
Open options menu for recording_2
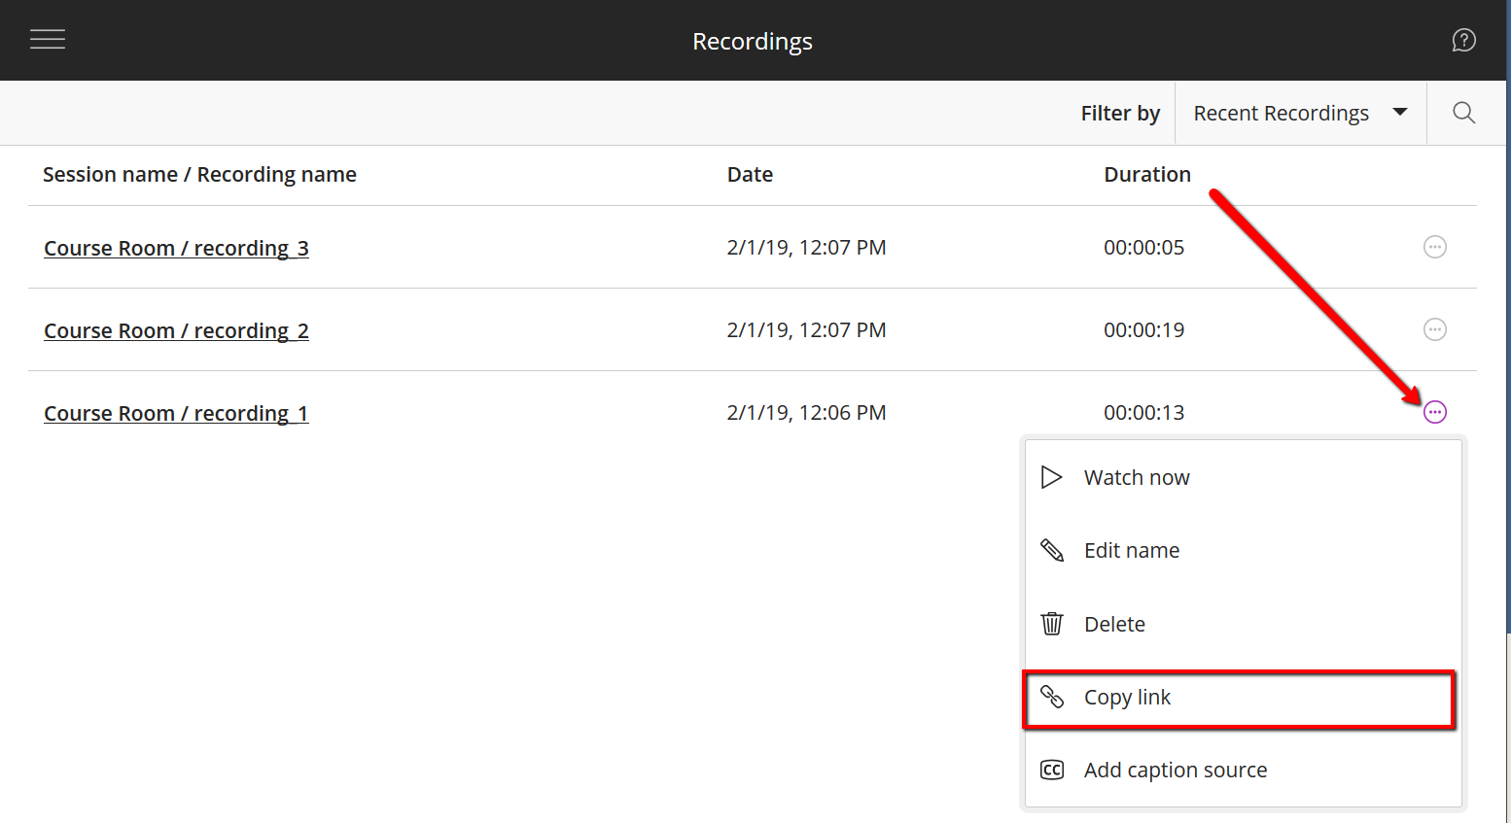(x=1434, y=329)
